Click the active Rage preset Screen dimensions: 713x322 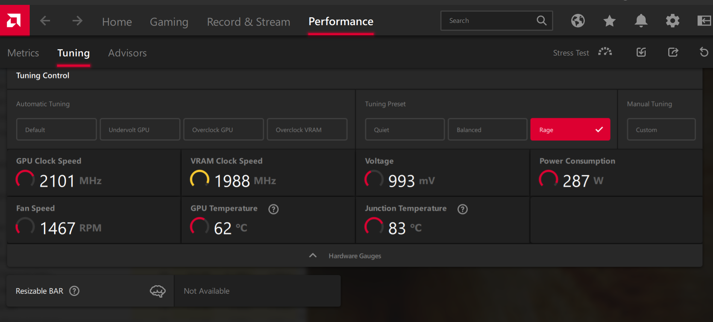pyautogui.click(x=570, y=129)
